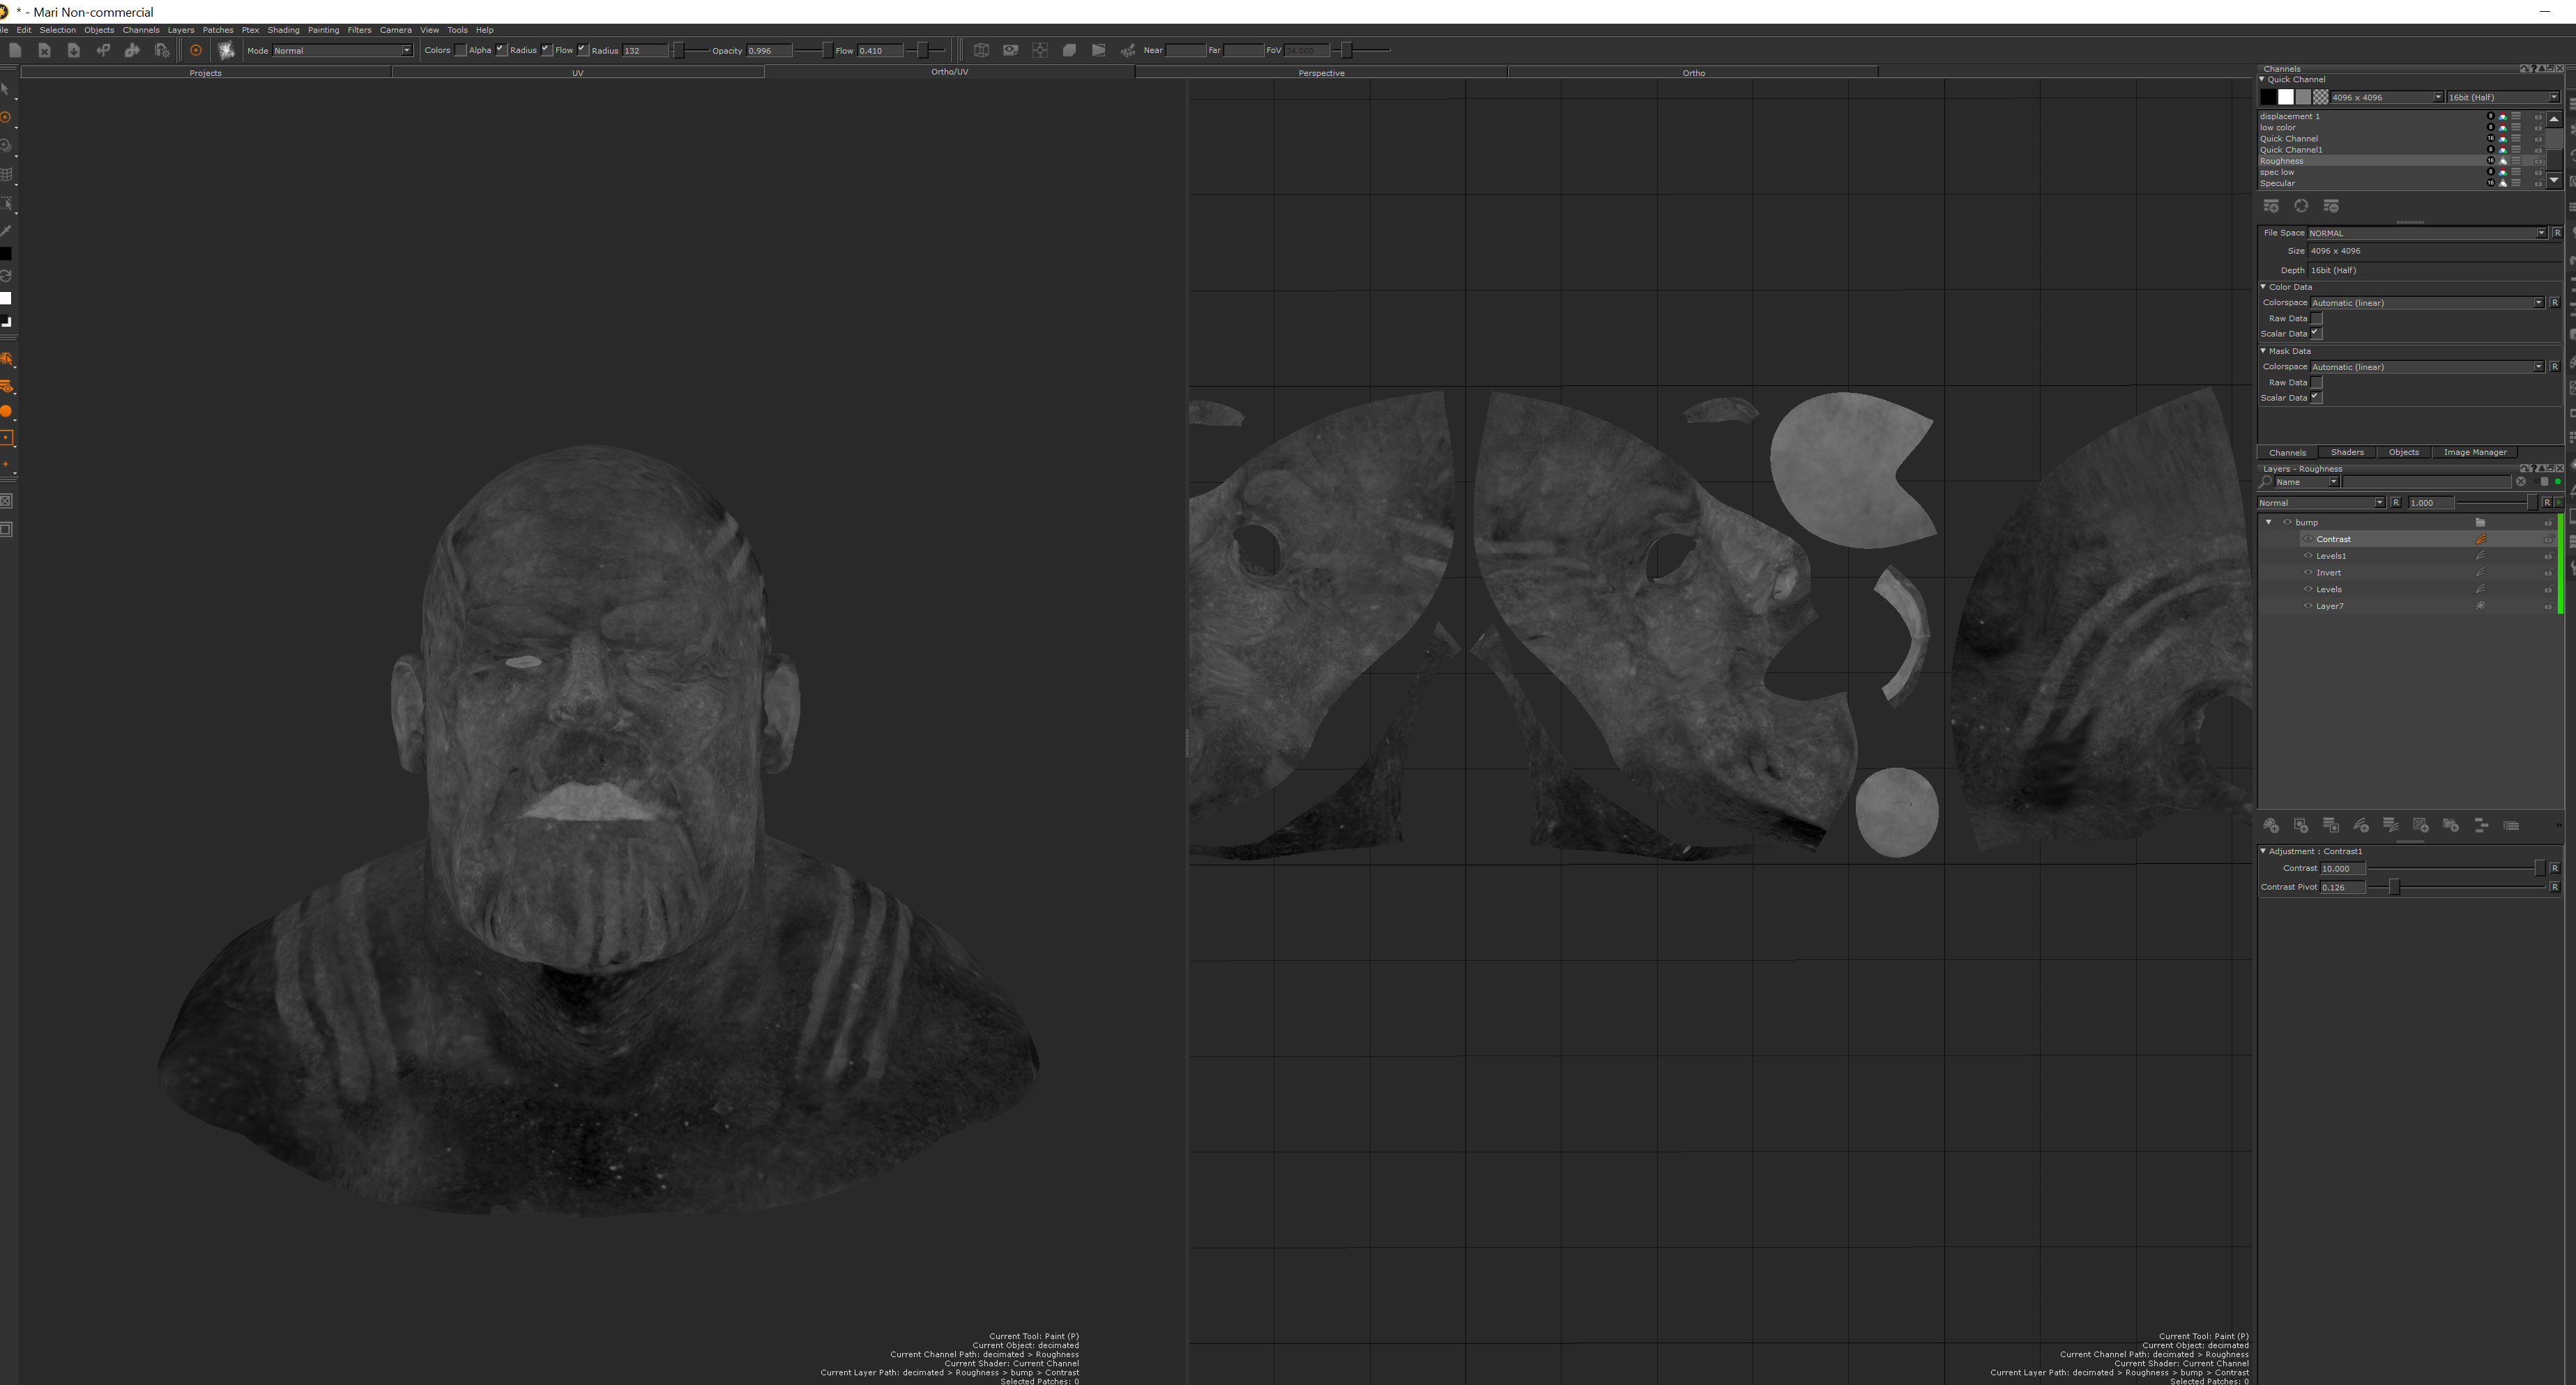This screenshot has height=1385, width=2576.
Task: Enable Raw Data under Color Data
Action: [2316, 319]
